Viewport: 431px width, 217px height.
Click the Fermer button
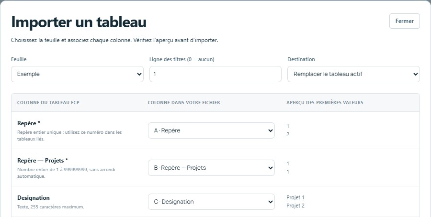pos(404,21)
